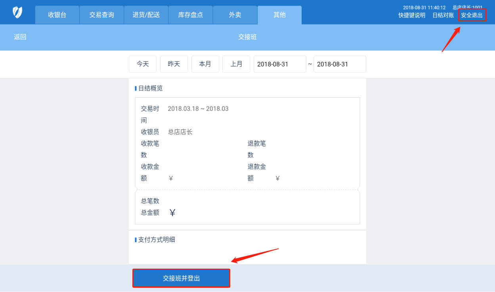Screen dimensions: 495x292
Task: Open the 外卖 tab
Action: point(235,15)
